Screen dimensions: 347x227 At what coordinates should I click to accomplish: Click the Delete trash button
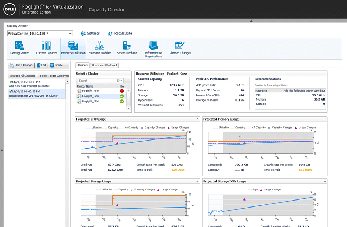(56, 65)
